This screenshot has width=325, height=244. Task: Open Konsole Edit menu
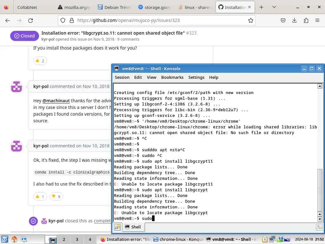[x=138, y=78]
